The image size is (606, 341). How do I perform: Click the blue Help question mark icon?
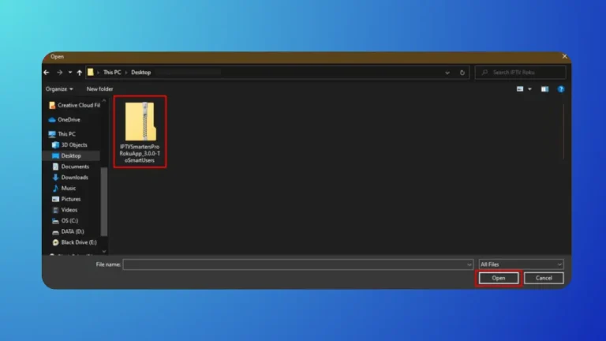[561, 89]
